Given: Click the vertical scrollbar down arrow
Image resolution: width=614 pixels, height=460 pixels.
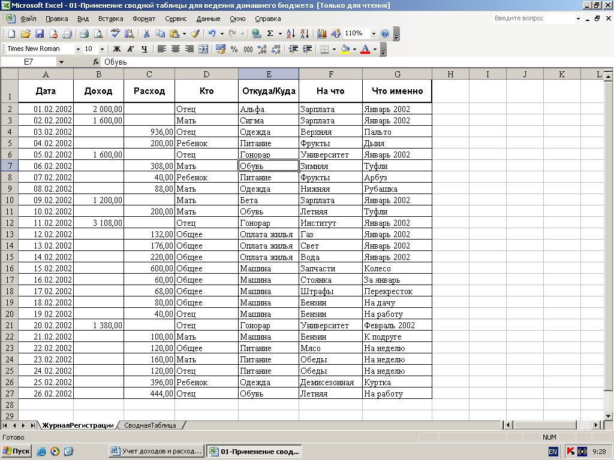Looking at the screenshot, I should tap(608, 416).
